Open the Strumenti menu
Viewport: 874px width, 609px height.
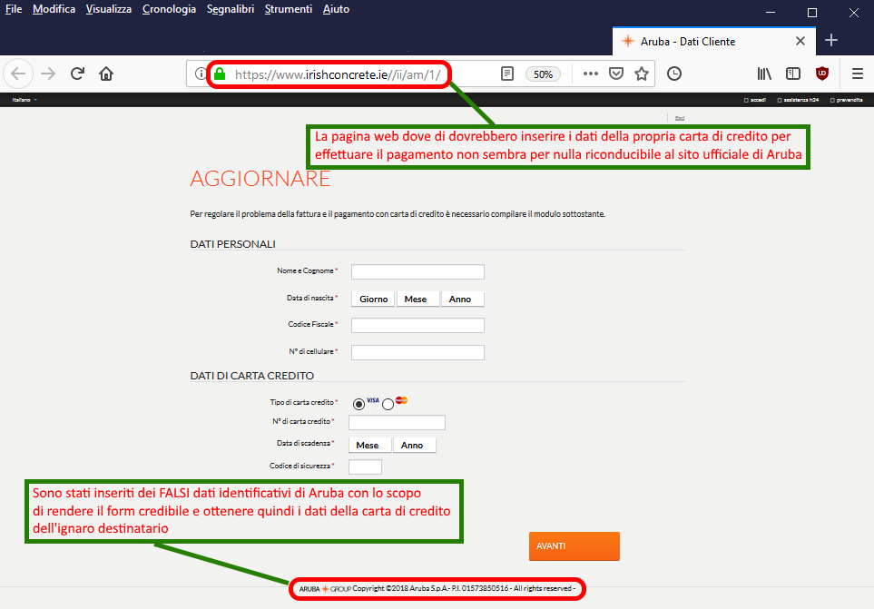pos(289,9)
